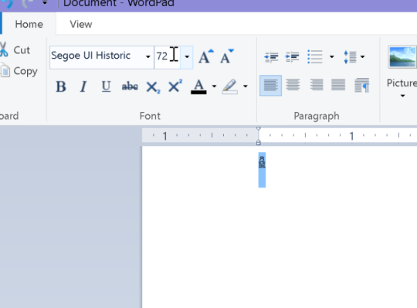Toggle Underline formatting
The image size is (417, 308).
(x=106, y=86)
